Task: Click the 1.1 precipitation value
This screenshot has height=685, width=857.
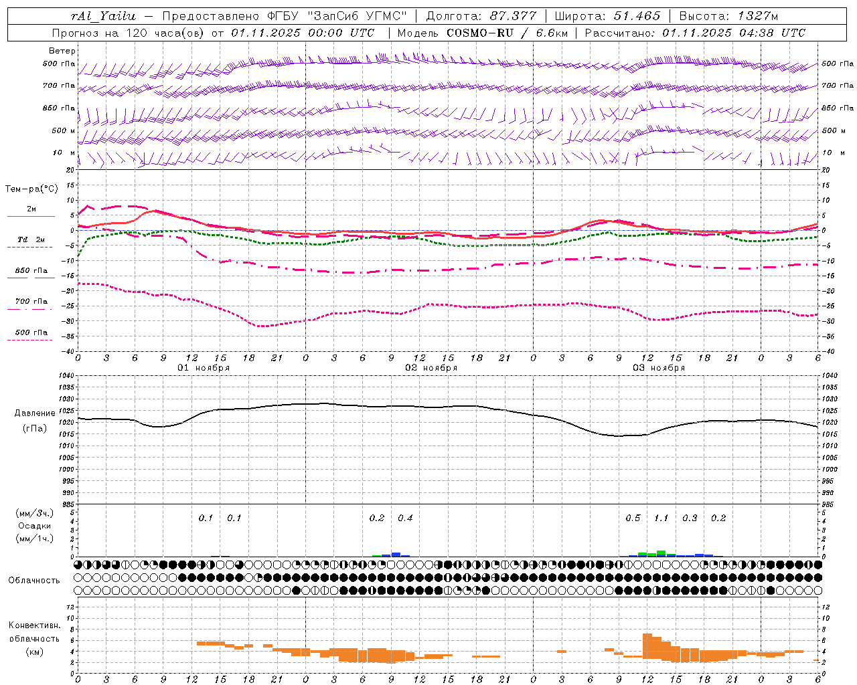Action: [661, 518]
